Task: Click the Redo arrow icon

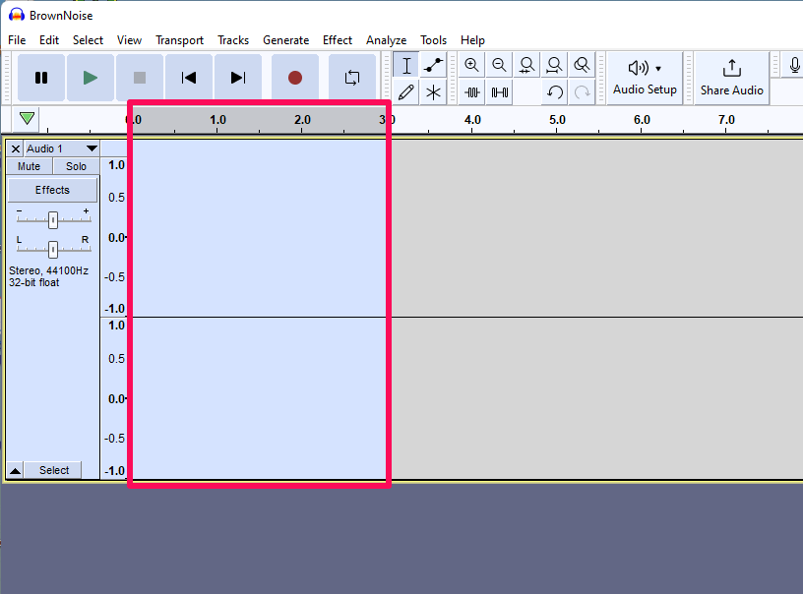Action: click(582, 92)
